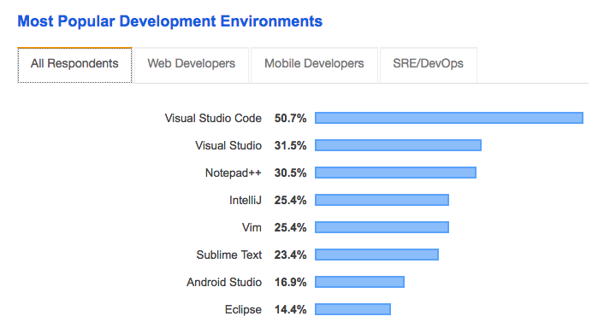Click the "Vim" label
Viewport: 604px width, 328px height.
(252, 227)
